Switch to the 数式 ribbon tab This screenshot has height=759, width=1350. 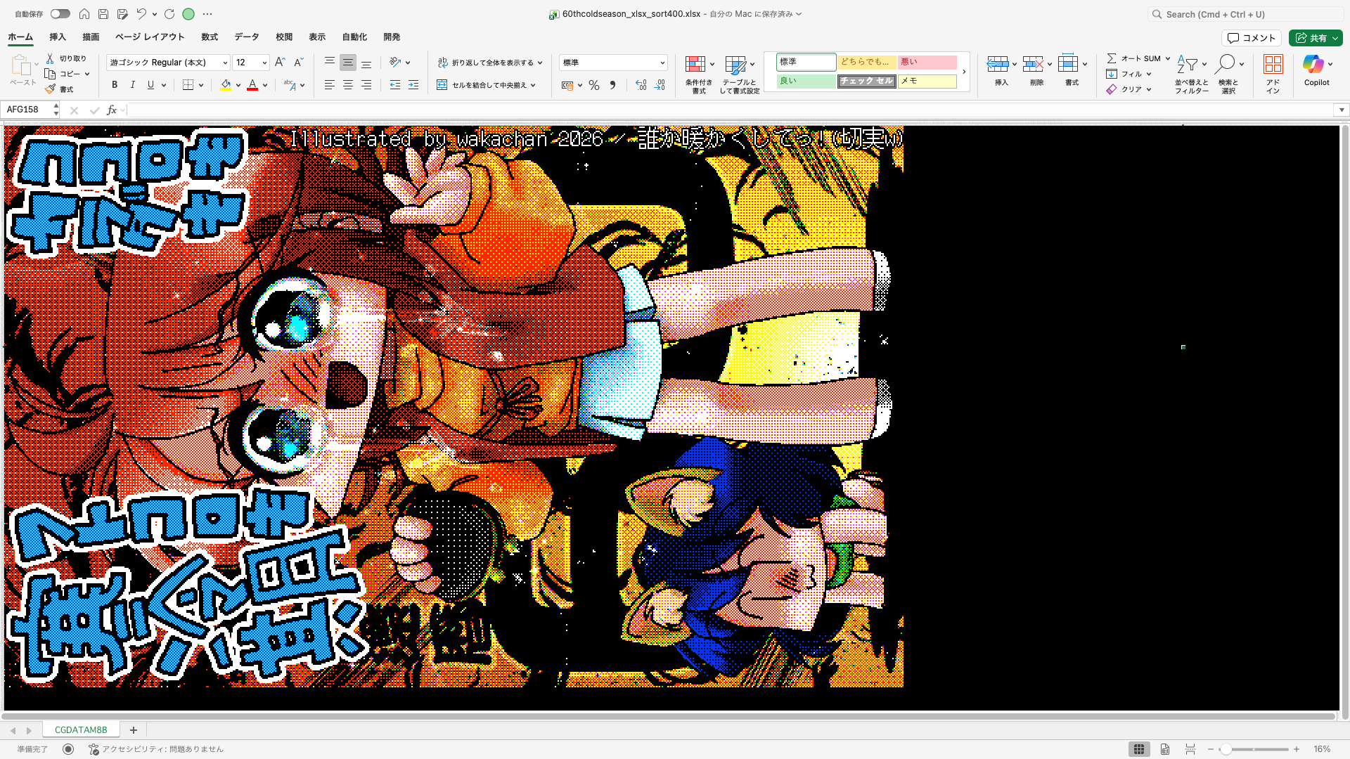pyautogui.click(x=209, y=37)
